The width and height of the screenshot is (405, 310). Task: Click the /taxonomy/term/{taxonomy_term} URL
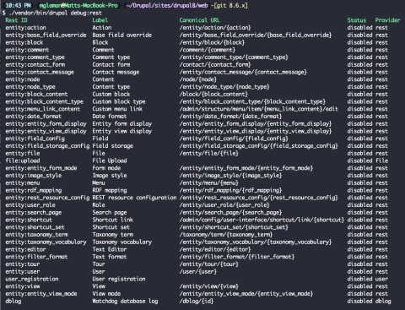226,235
